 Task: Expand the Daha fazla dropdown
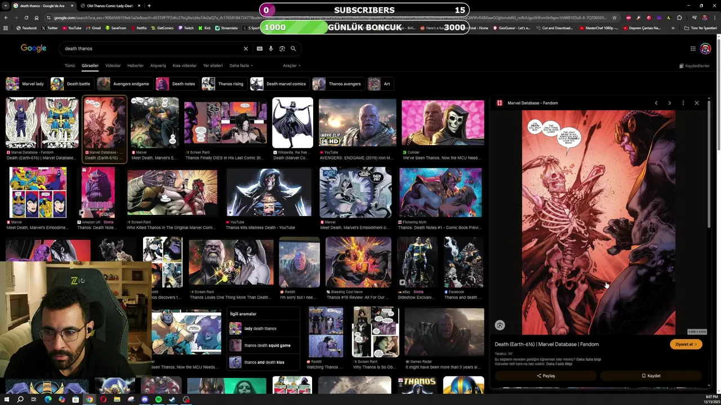coord(241,65)
